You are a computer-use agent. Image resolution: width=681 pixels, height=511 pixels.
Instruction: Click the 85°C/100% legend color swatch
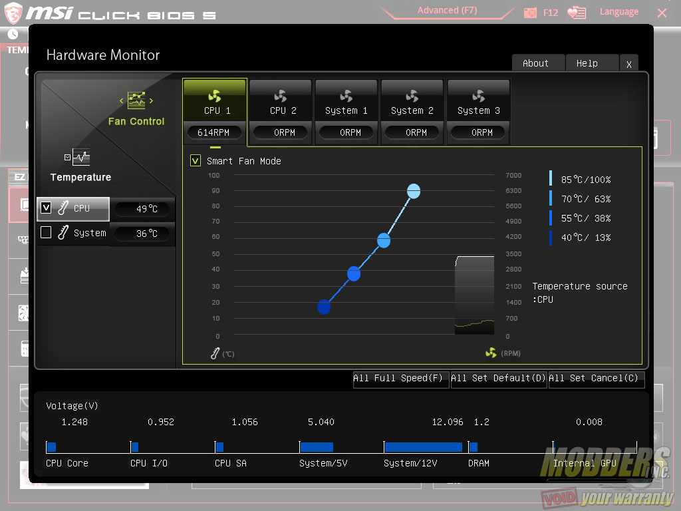point(551,178)
